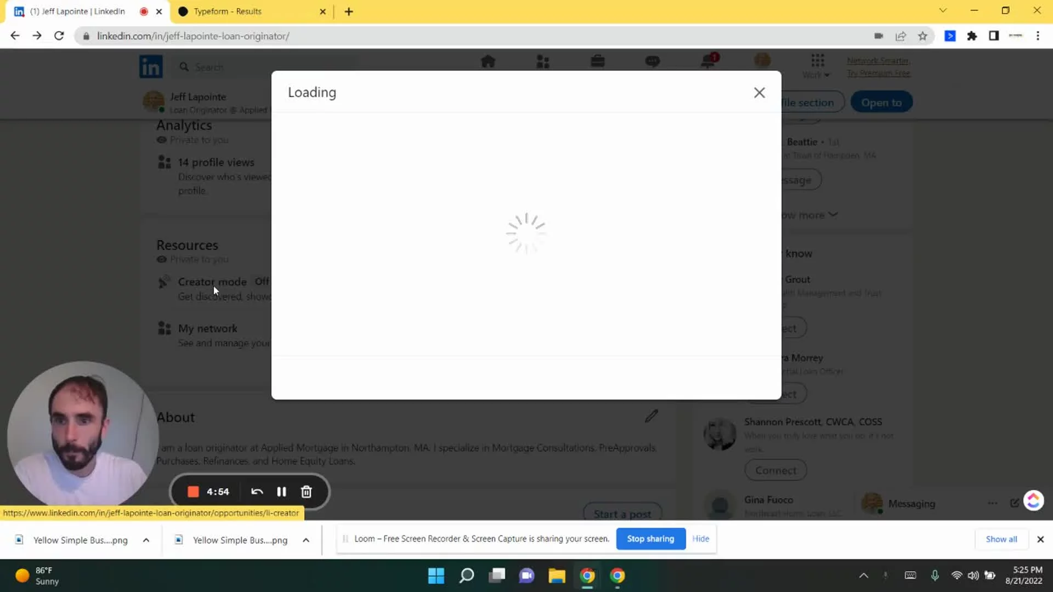Toggle Chrome side panel
This screenshot has height=592, width=1053.
(994, 36)
